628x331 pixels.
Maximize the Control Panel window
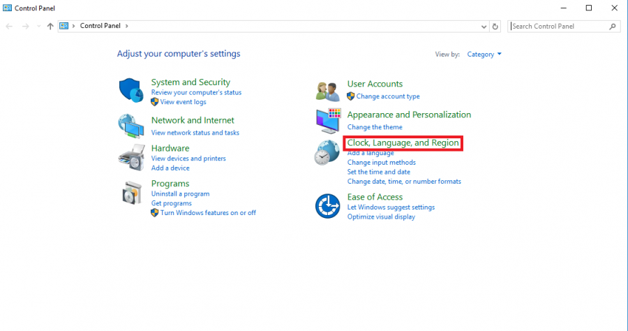(x=589, y=8)
